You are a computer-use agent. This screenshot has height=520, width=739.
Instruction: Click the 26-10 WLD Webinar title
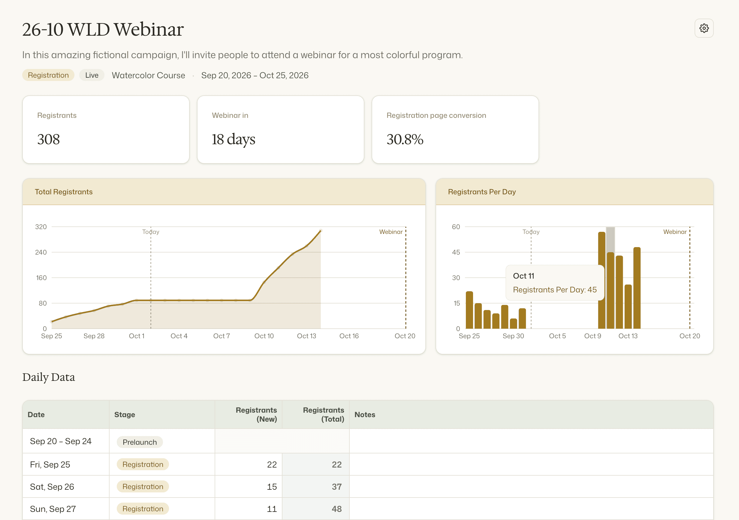pyautogui.click(x=103, y=29)
